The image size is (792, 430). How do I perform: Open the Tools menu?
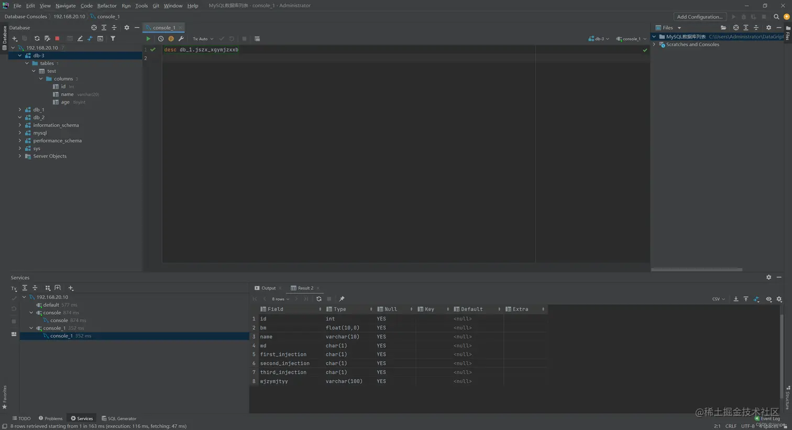click(x=141, y=6)
